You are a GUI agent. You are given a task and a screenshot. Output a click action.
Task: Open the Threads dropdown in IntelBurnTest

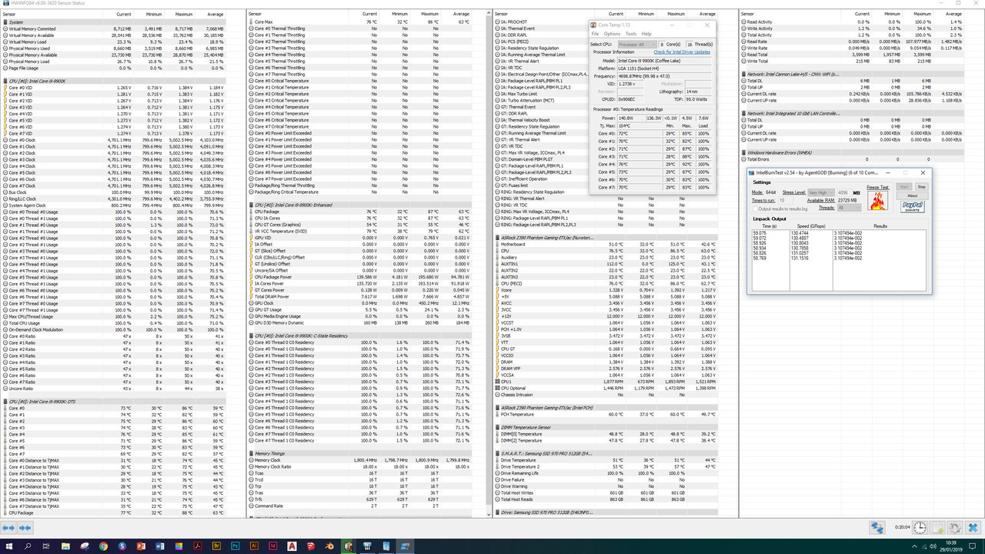point(849,207)
